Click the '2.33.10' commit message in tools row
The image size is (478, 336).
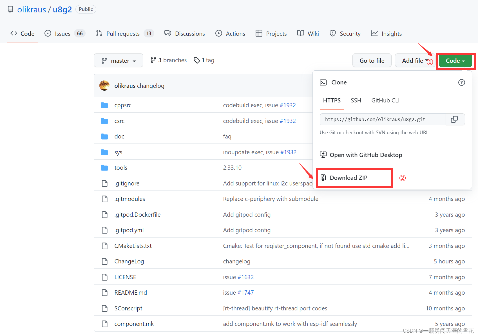[232, 168]
